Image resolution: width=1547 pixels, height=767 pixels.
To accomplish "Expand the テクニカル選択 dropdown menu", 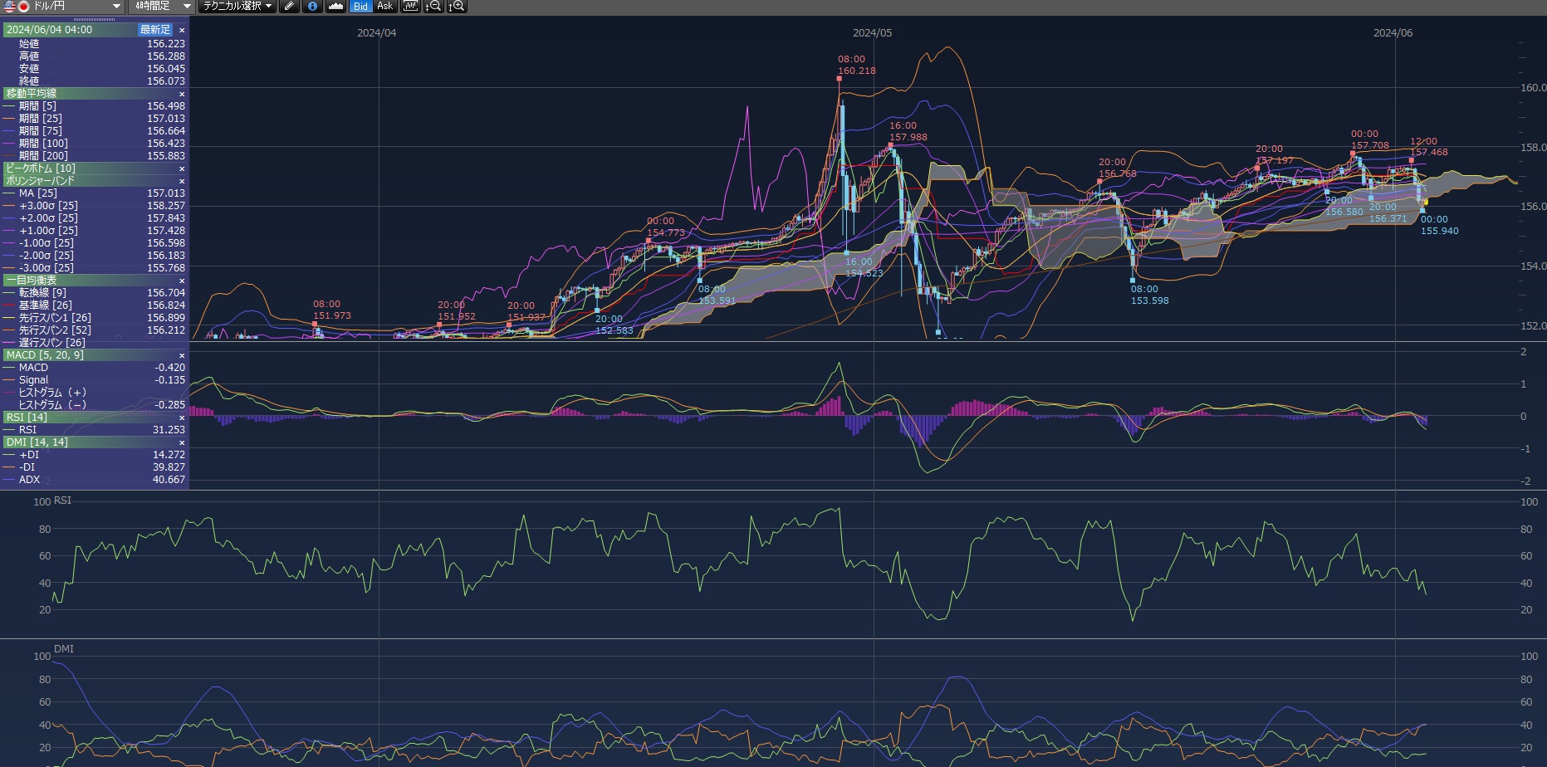I will pos(237,7).
